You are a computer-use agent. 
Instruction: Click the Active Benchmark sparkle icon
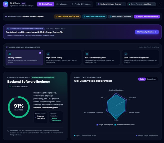pos(6,16)
